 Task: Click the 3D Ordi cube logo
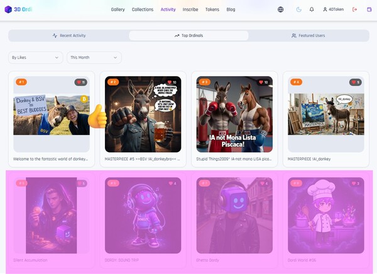8,9
